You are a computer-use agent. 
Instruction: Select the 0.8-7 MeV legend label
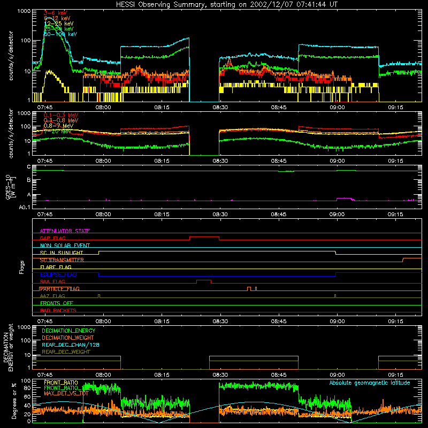pyautogui.click(x=59, y=126)
